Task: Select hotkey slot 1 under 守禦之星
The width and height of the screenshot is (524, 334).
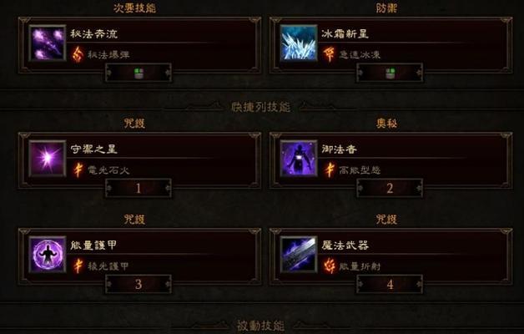Action: pos(139,188)
